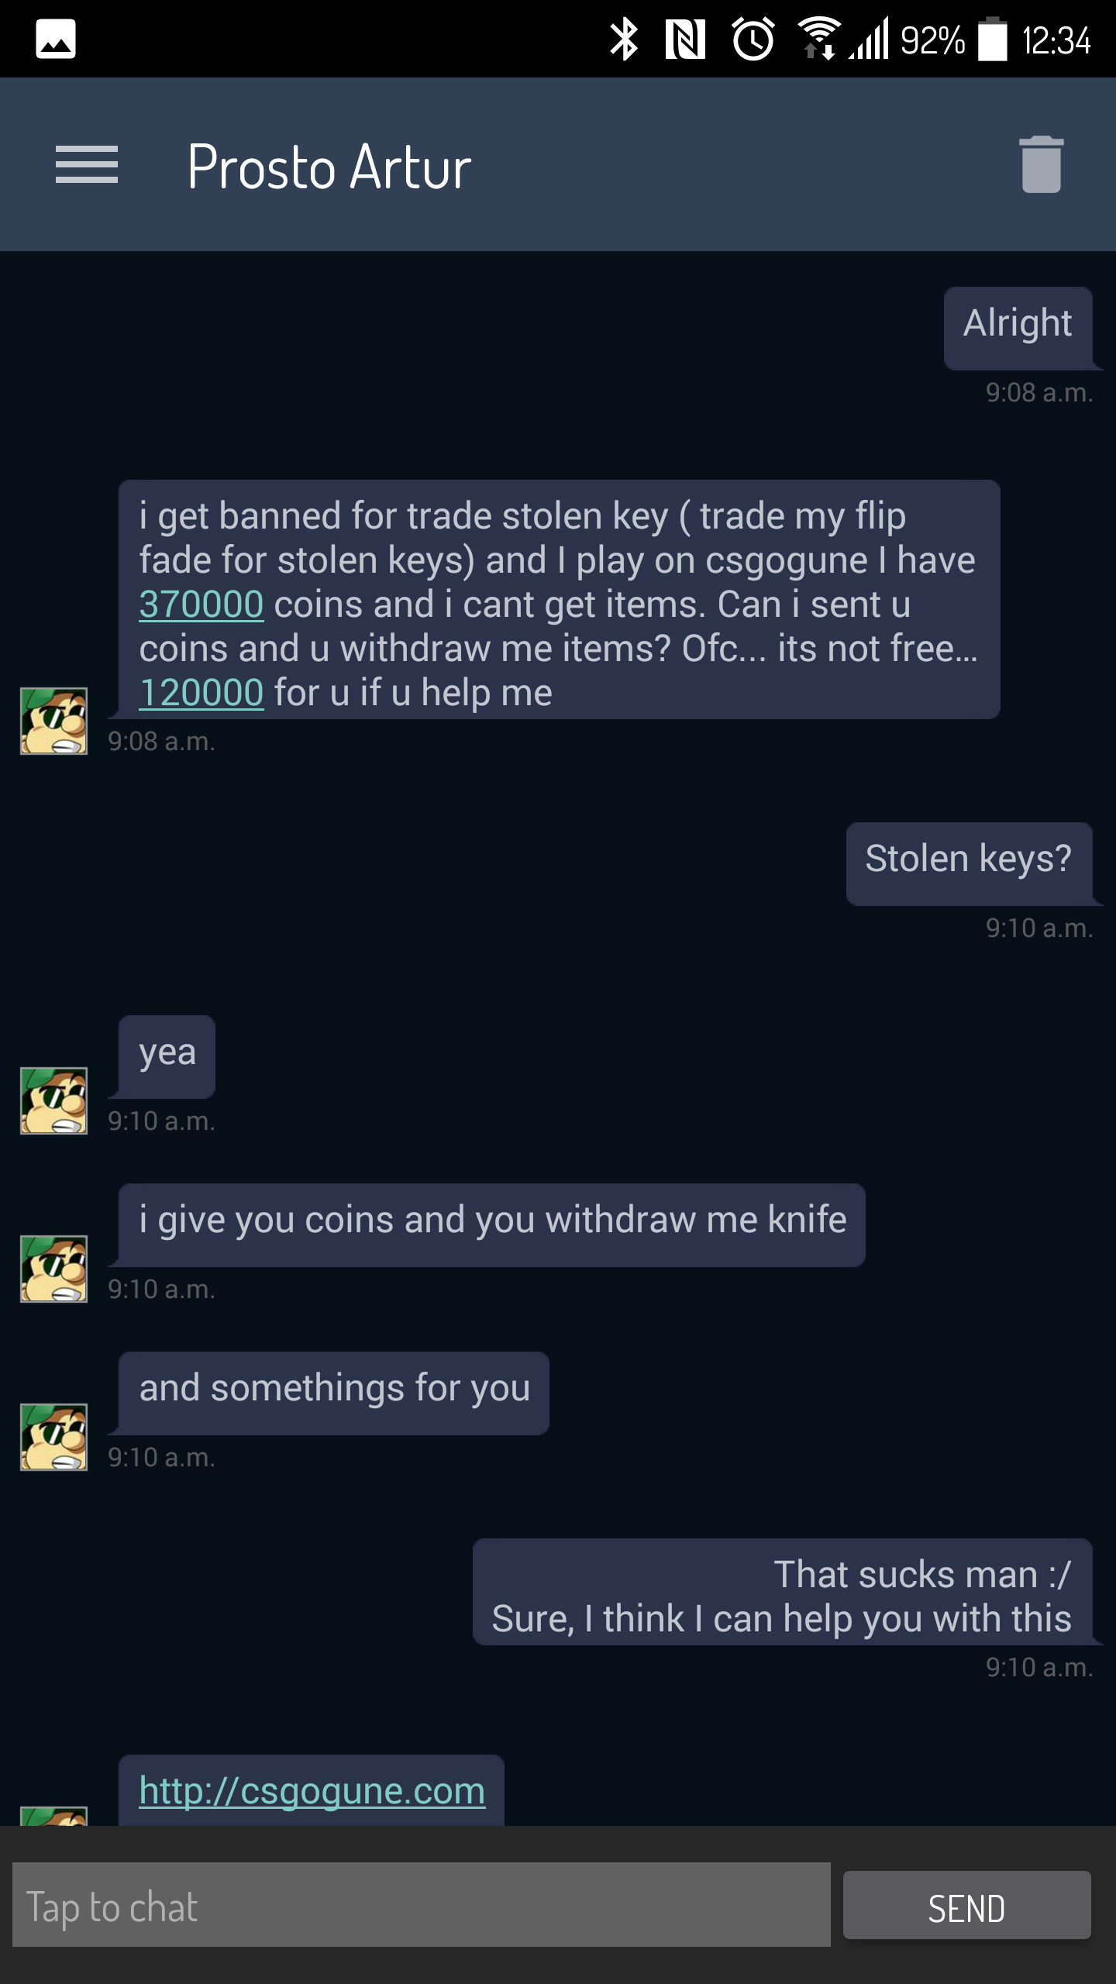Tap the 120000 linked number
Viewport: 1116px width, 1984px height.
(201, 693)
